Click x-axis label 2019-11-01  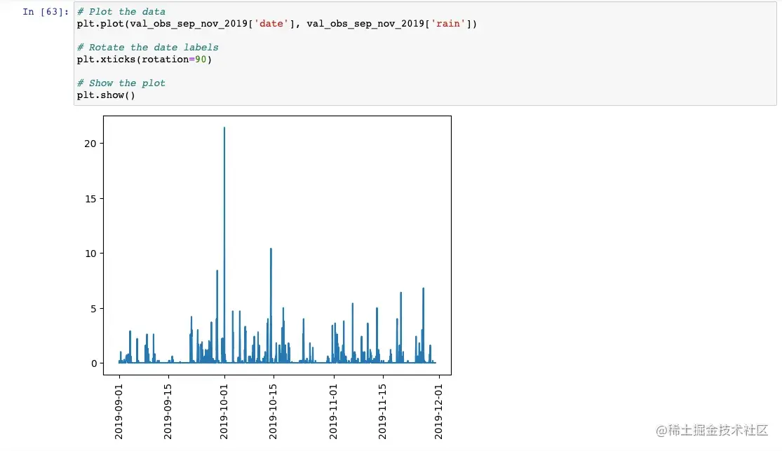click(x=334, y=412)
